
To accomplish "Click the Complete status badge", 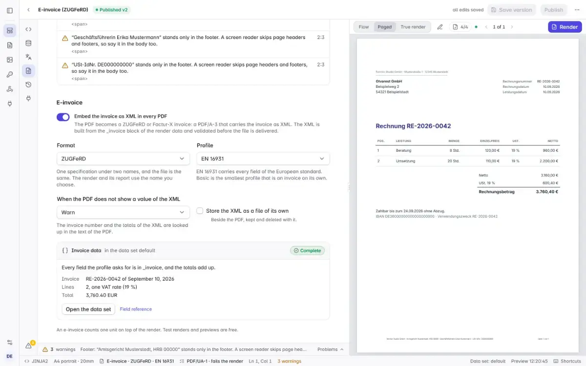I will click(307, 250).
